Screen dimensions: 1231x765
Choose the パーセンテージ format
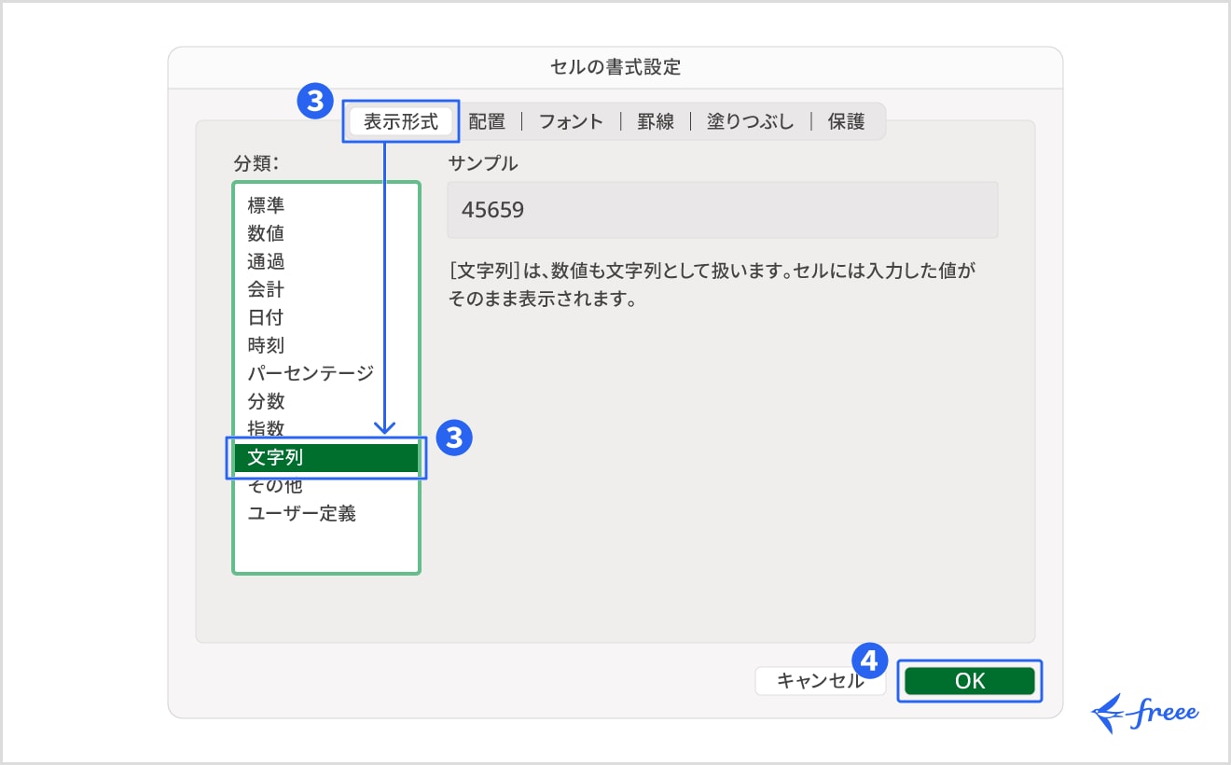pyautogui.click(x=308, y=373)
